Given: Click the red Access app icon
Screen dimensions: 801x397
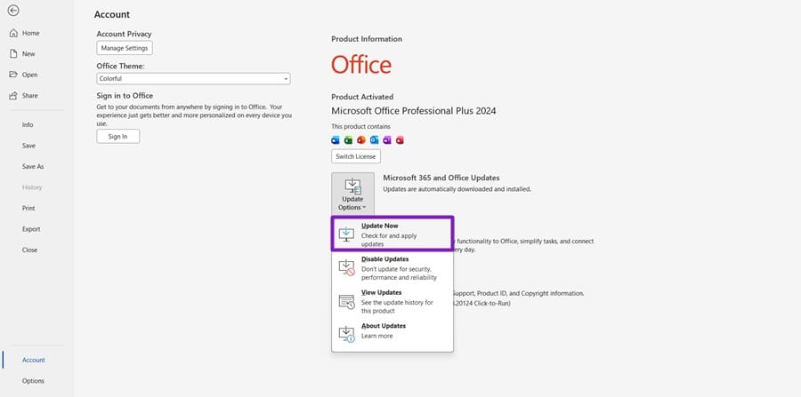Looking at the screenshot, I should 400,140.
